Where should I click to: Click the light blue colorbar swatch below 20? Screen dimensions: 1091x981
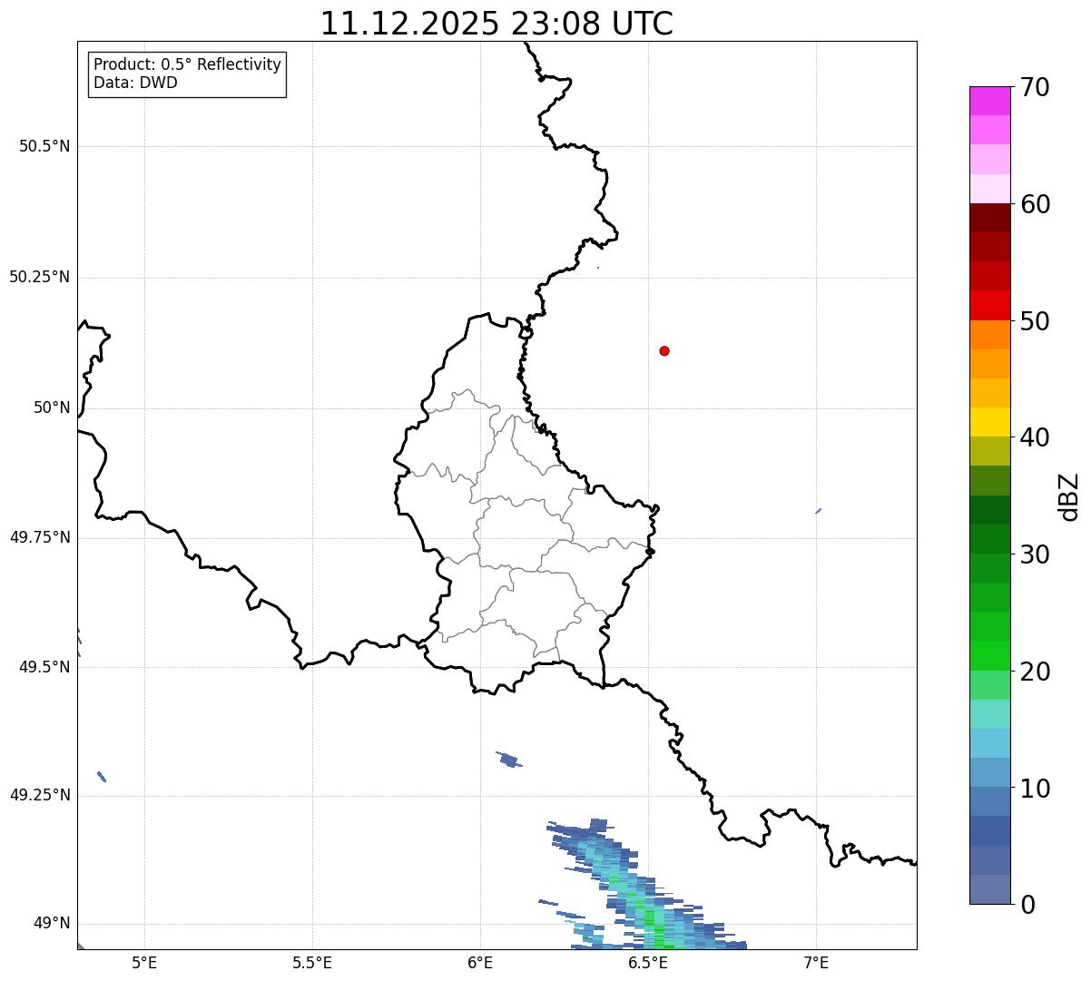point(989,743)
